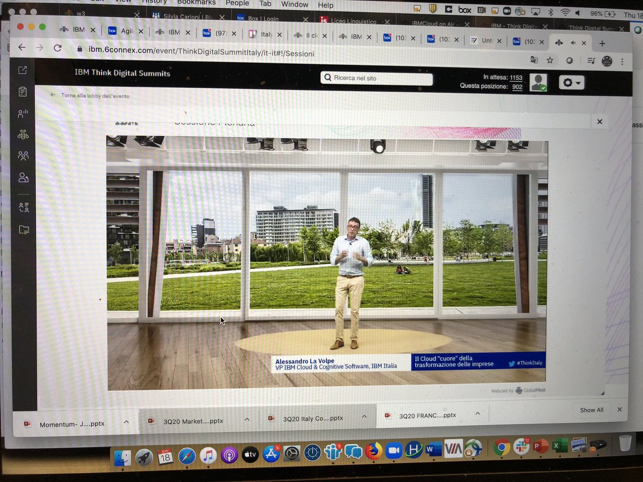Open Podcasts app in the Dock
The width and height of the screenshot is (643, 482).
pos(229,455)
